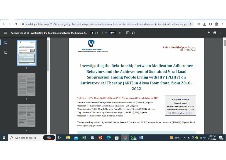
Task: Zoom in using the plus control
Action: [120, 33]
